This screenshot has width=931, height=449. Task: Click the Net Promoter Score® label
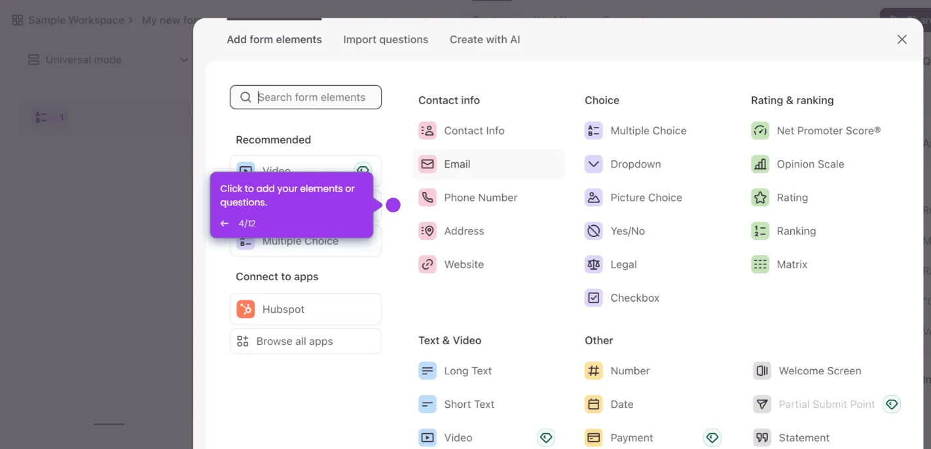click(x=829, y=130)
